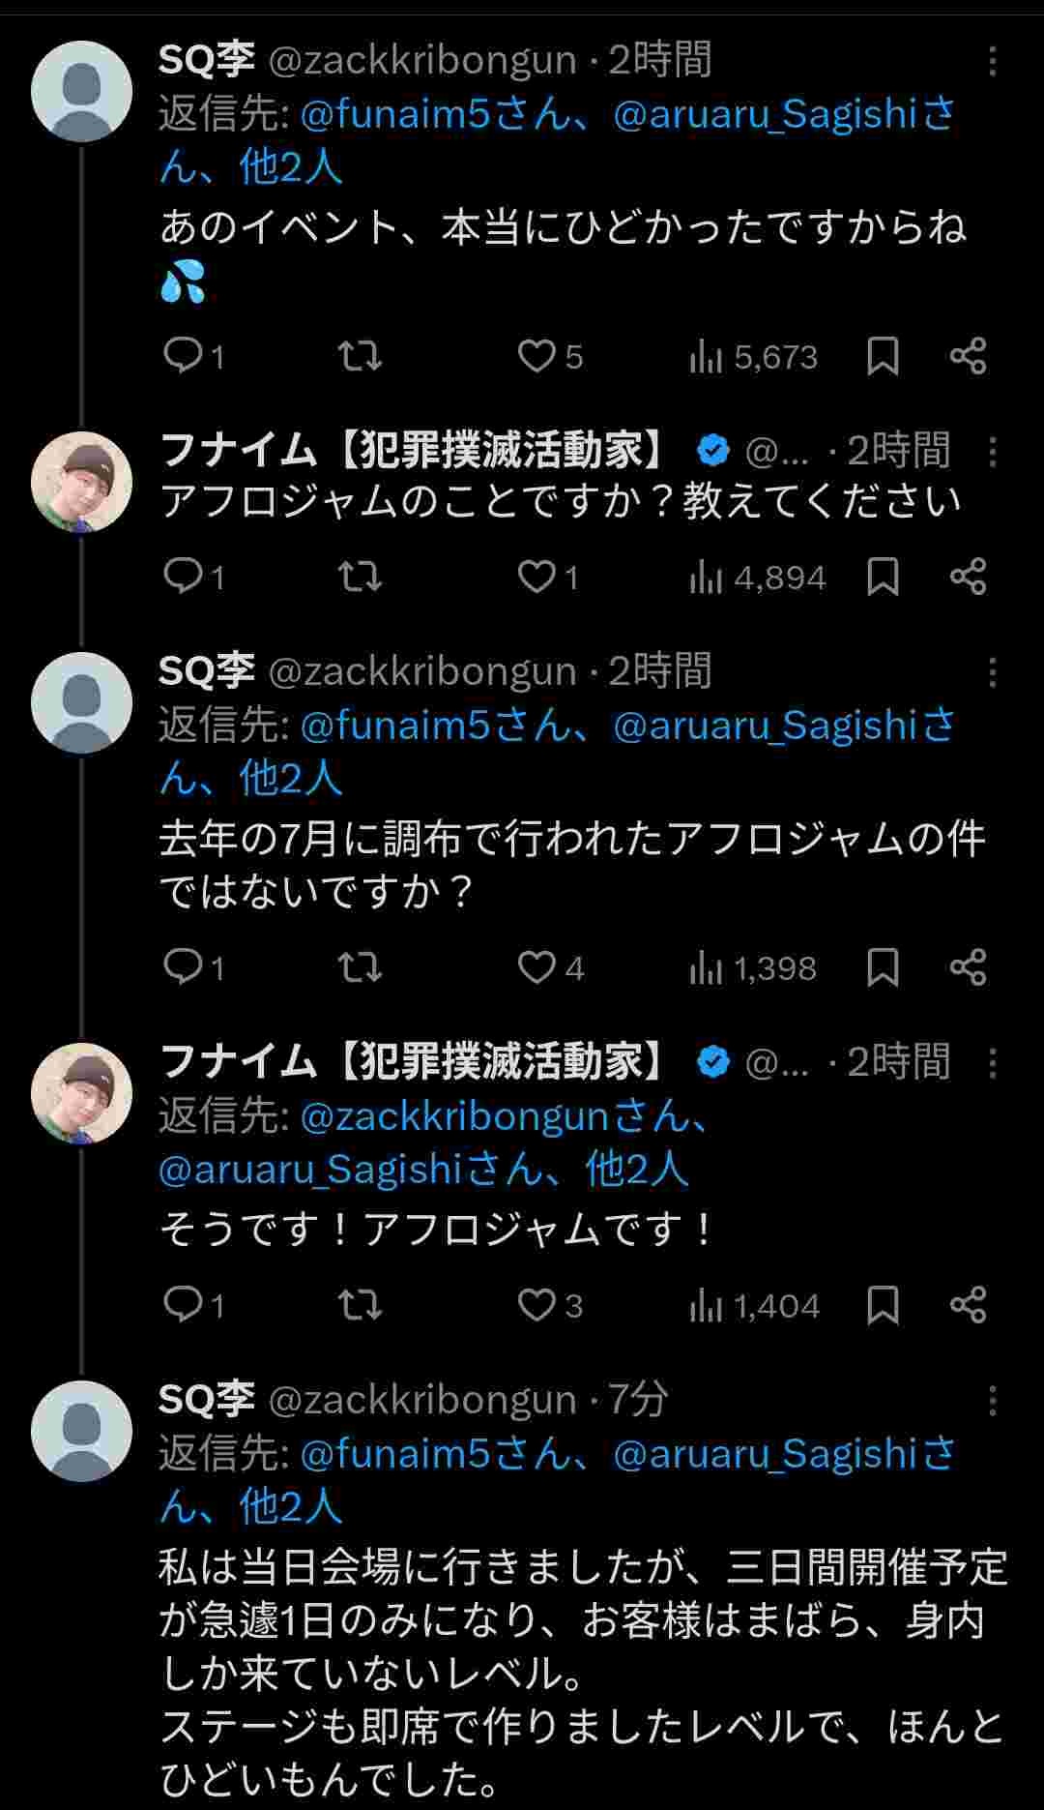Open 他2人 recipients list in 7分 tweet

(x=290, y=1506)
